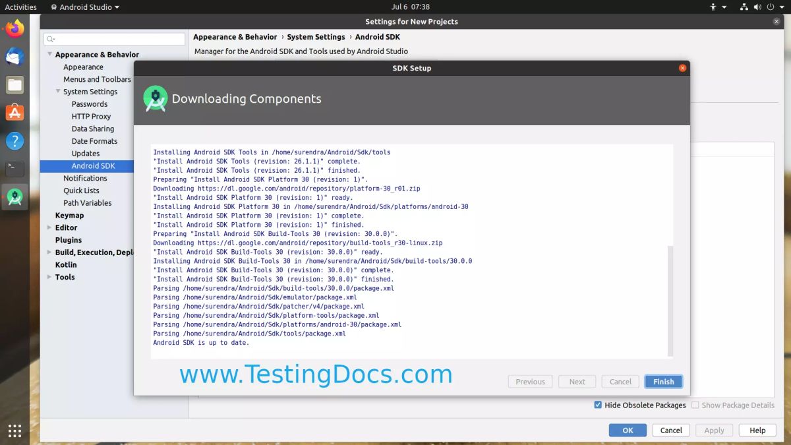Close the SDK Setup dialog
This screenshot has height=445, width=791.
(x=682, y=68)
